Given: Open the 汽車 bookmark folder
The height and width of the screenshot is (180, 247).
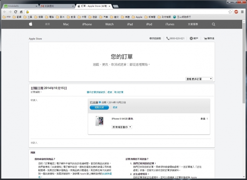Looking at the screenshot, I should 104,17.
